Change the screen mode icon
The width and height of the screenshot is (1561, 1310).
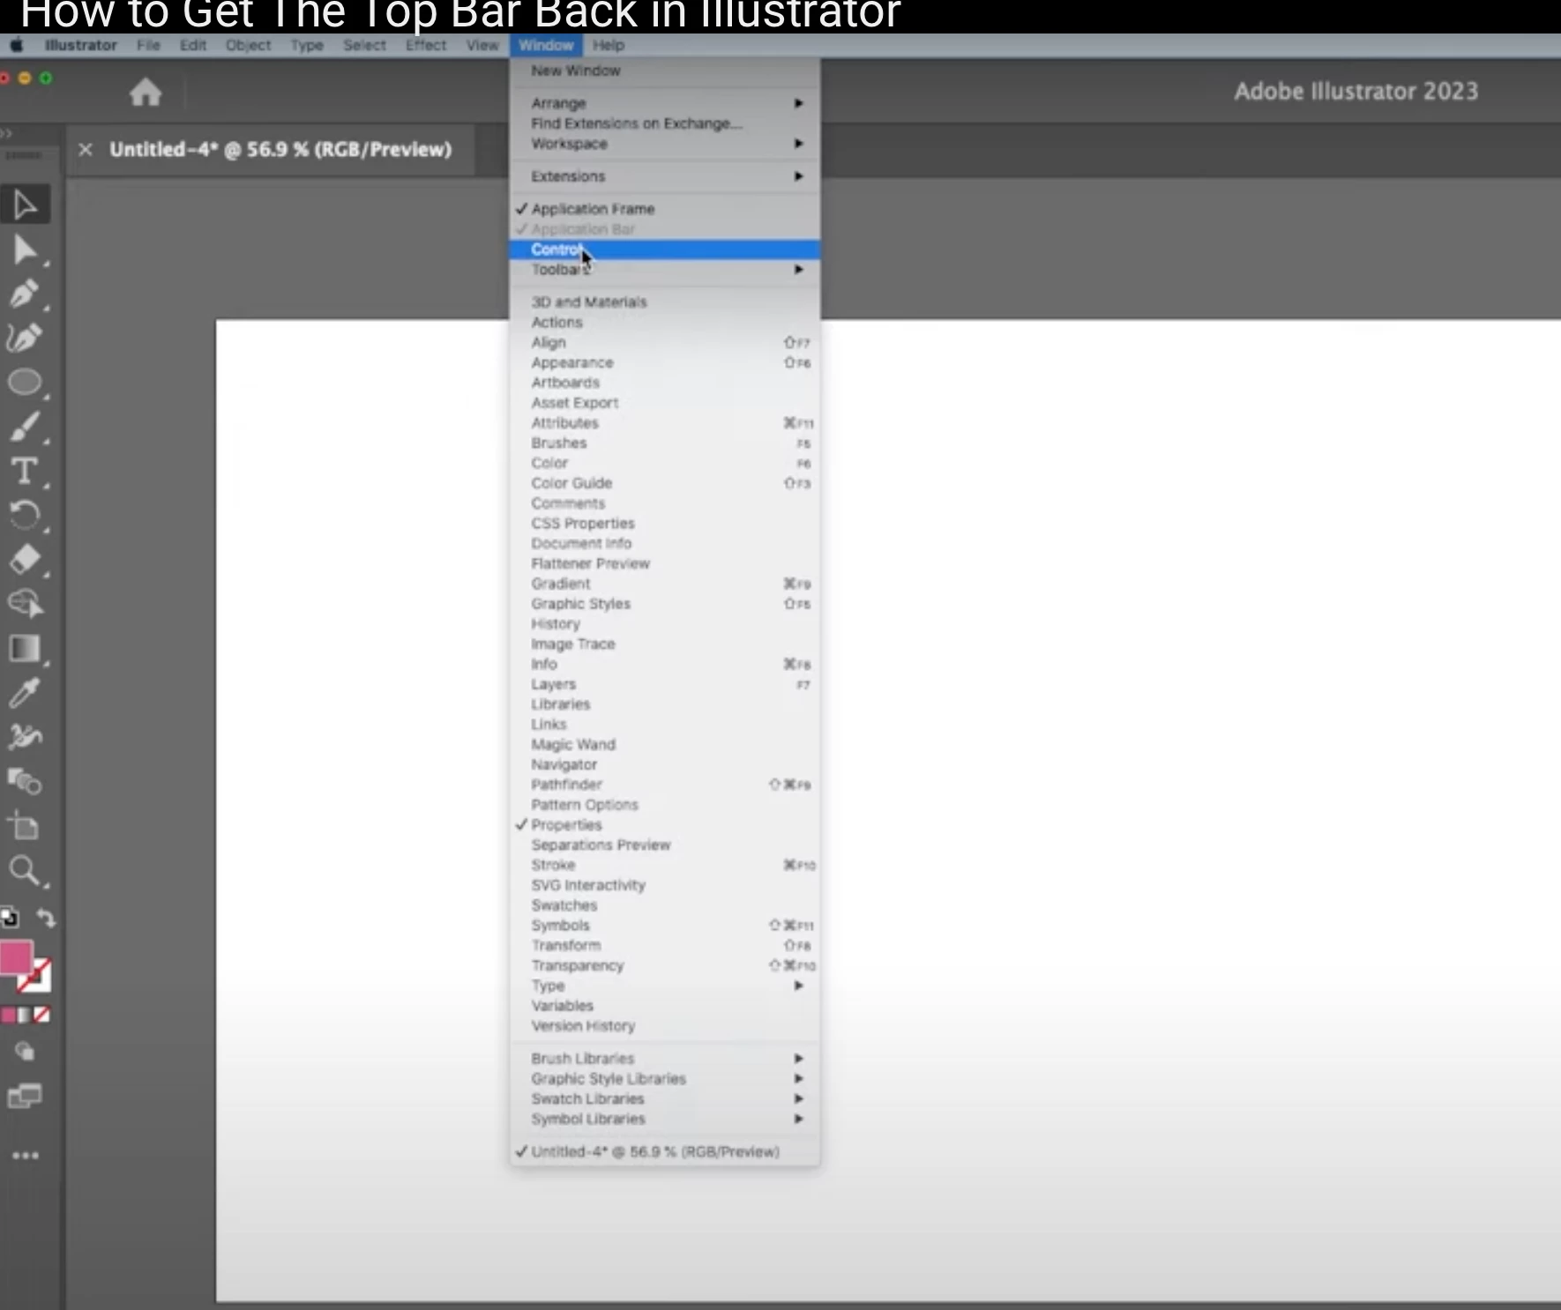click(x=25, y=1097)
